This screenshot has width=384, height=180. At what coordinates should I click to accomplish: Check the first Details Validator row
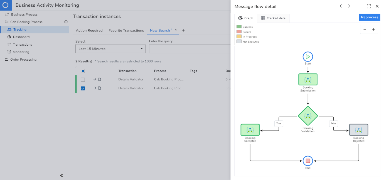pos(83,80)
